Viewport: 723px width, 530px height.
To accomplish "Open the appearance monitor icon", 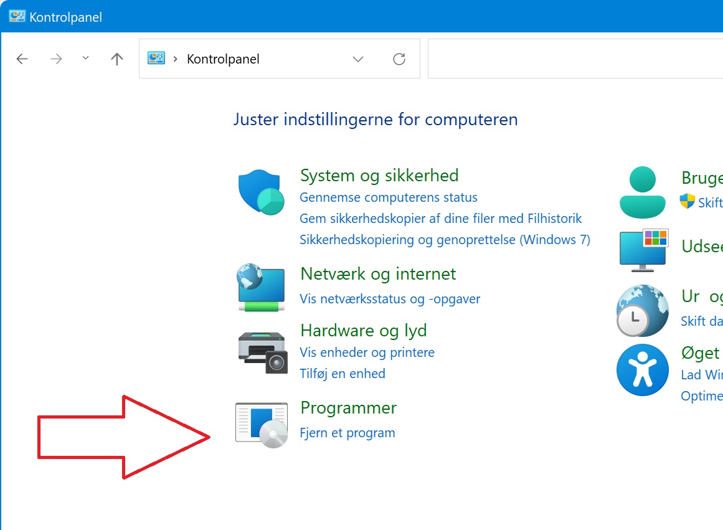I will (x=643, y=250).
